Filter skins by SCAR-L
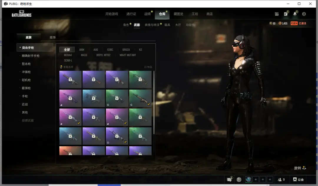The image size is (318, 186). click(68, 60)
